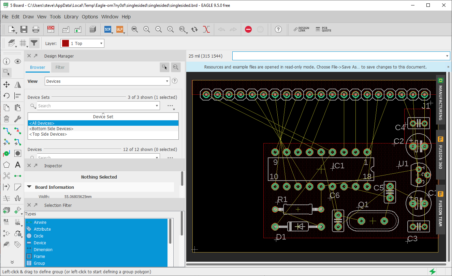
Task: Open the ULP dropdown button
Action: coord(120,29)
